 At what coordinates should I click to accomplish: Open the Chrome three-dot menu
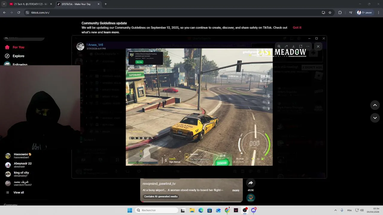pos(379,13)
